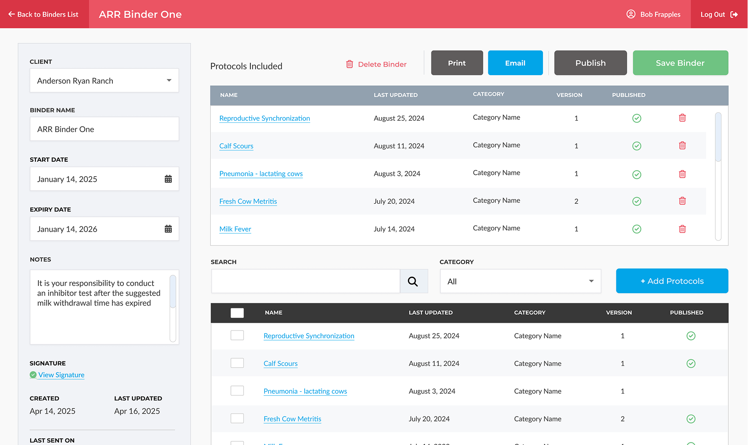The height and width of the screenshot is (445, 748).
Task: Check the select-all checkbox in table header
Action: click(x=237, y=313)
